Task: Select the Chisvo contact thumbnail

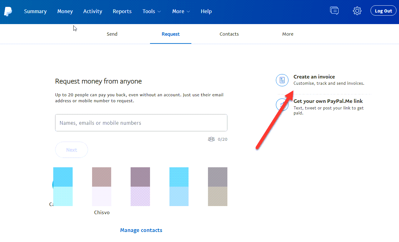Action: [102, 187]
